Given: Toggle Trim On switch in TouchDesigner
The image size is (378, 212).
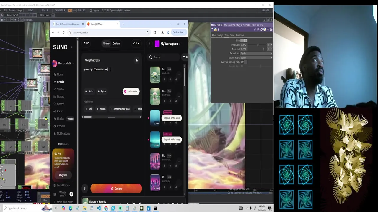Looking at the screenshot, I should [244, 40].
